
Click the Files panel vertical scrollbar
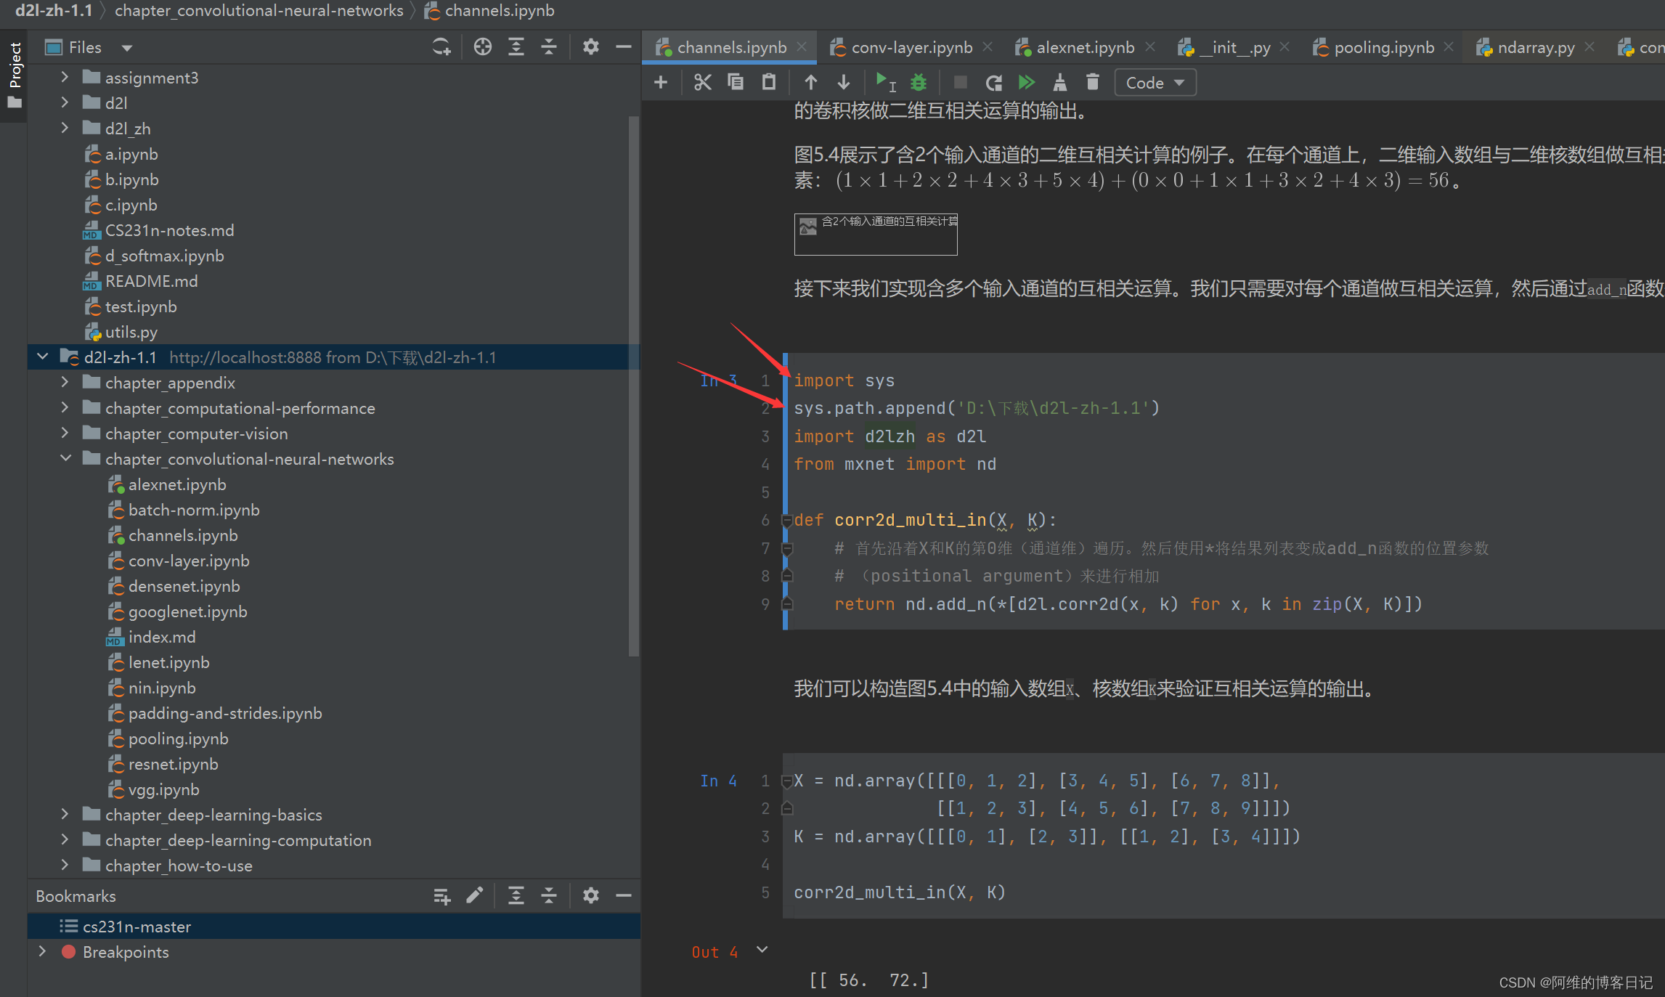tap(634, 385)
